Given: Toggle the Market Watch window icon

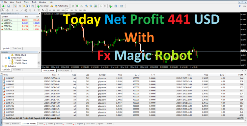Looking at the screenshot, I should [x=15, y=6].
